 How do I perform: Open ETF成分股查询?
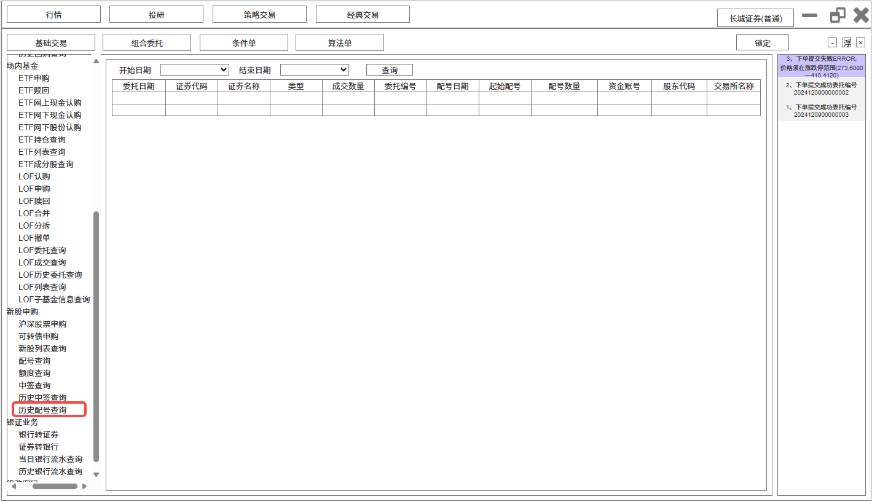click(46, 164)
